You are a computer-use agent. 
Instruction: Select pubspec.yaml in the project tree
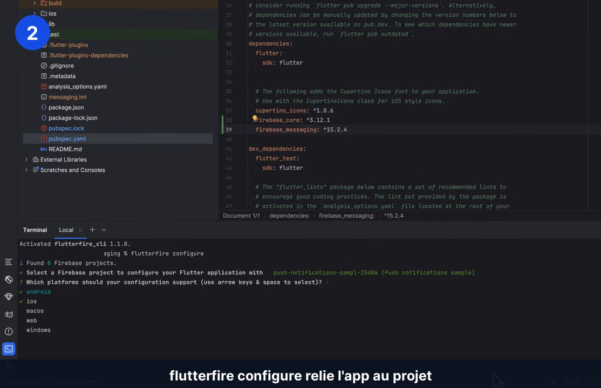(118, 138)
